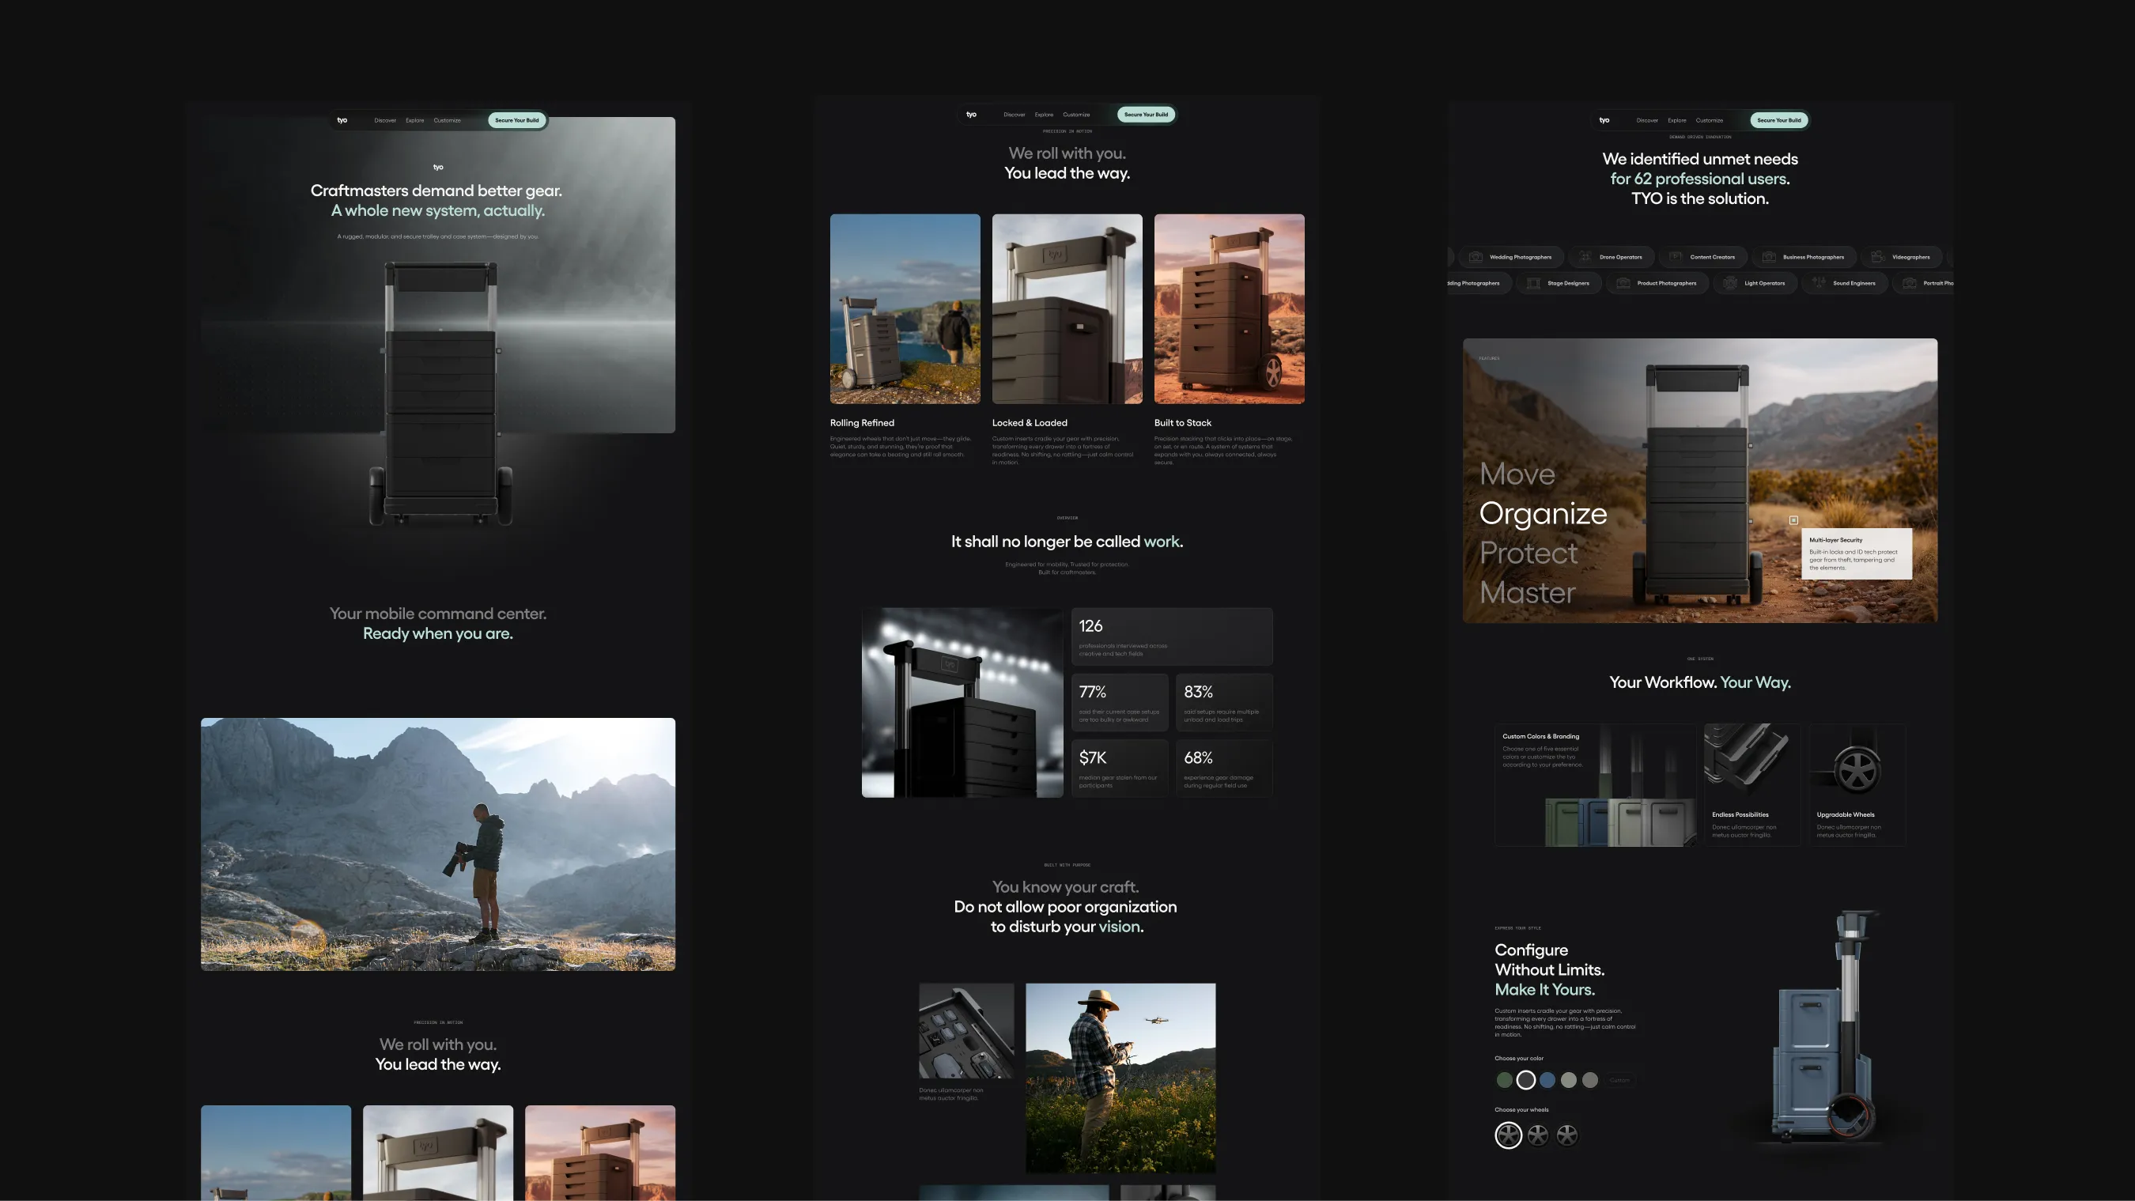This screenshot has width=2135, height=1201.
Task: Select the second wheel style option
Action: pos(1538,1135)
